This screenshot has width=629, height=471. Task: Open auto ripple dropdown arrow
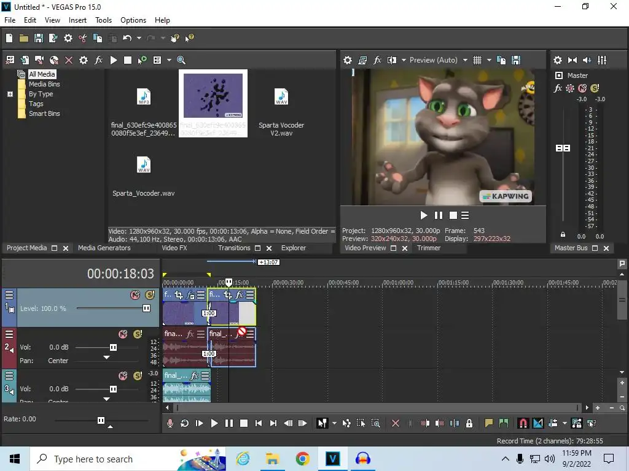click(x=565, y=423)
